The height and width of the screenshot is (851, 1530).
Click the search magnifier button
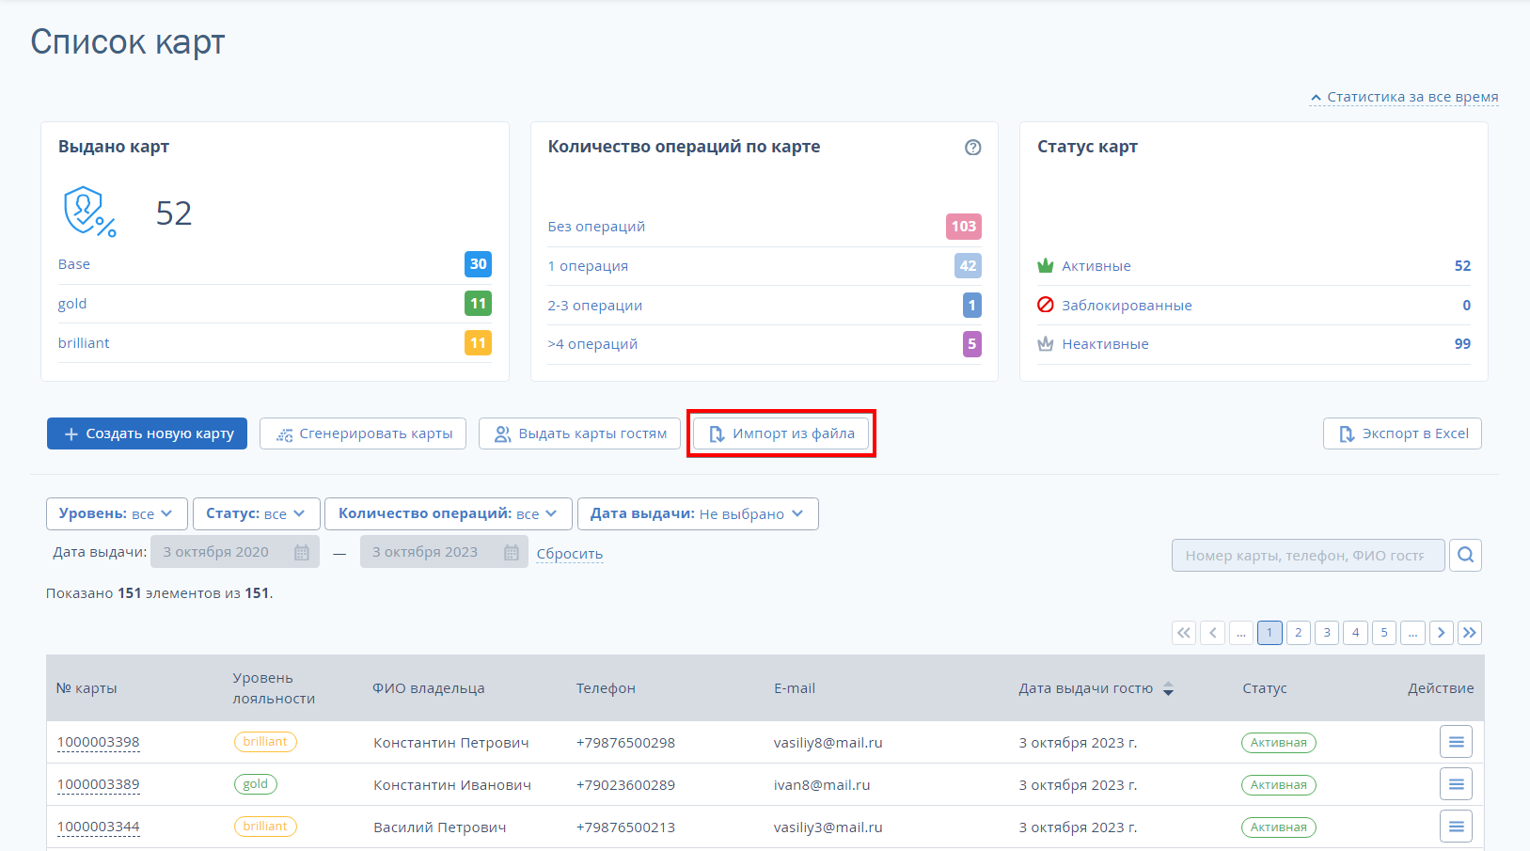pyautogui.click(x=1465, y=555)
